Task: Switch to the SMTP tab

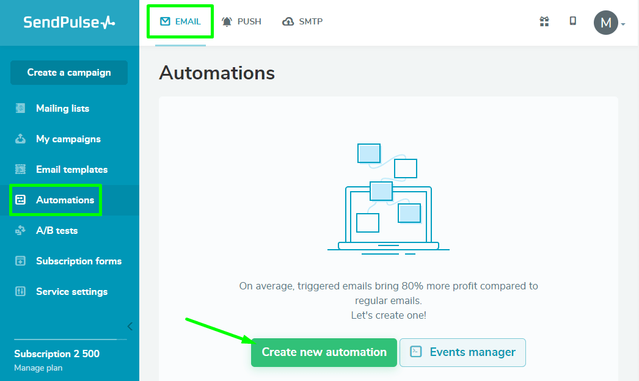Action: click(x=302, y=21)
